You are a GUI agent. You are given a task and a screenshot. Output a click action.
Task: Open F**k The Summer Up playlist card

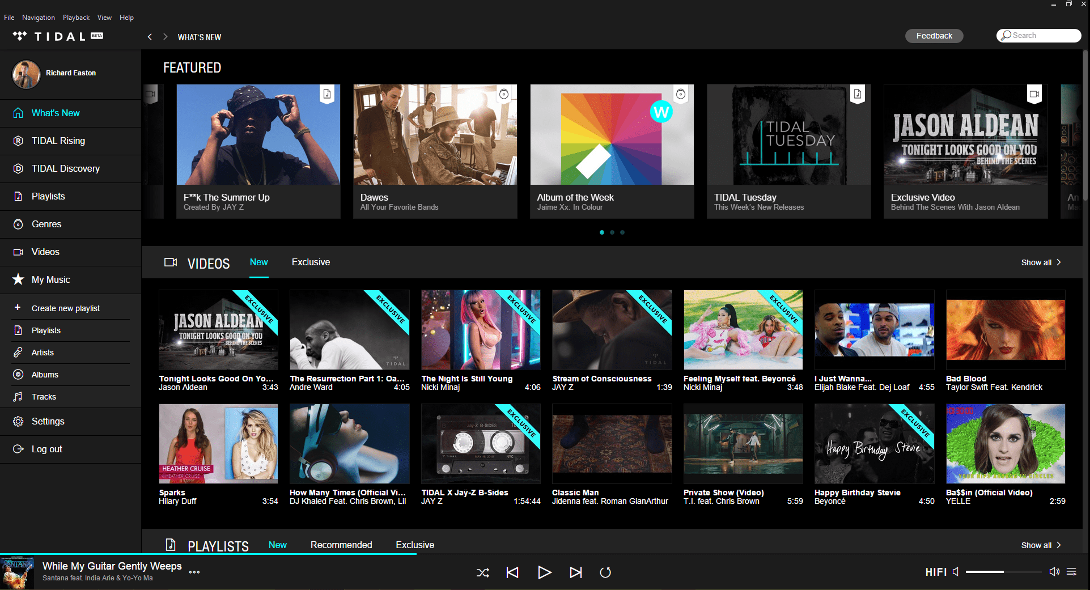coord(258,151)
